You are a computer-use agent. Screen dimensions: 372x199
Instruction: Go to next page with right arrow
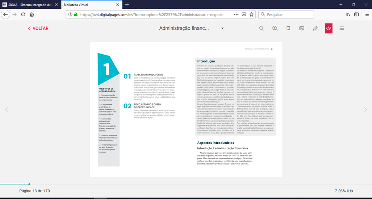pos(365,109)
